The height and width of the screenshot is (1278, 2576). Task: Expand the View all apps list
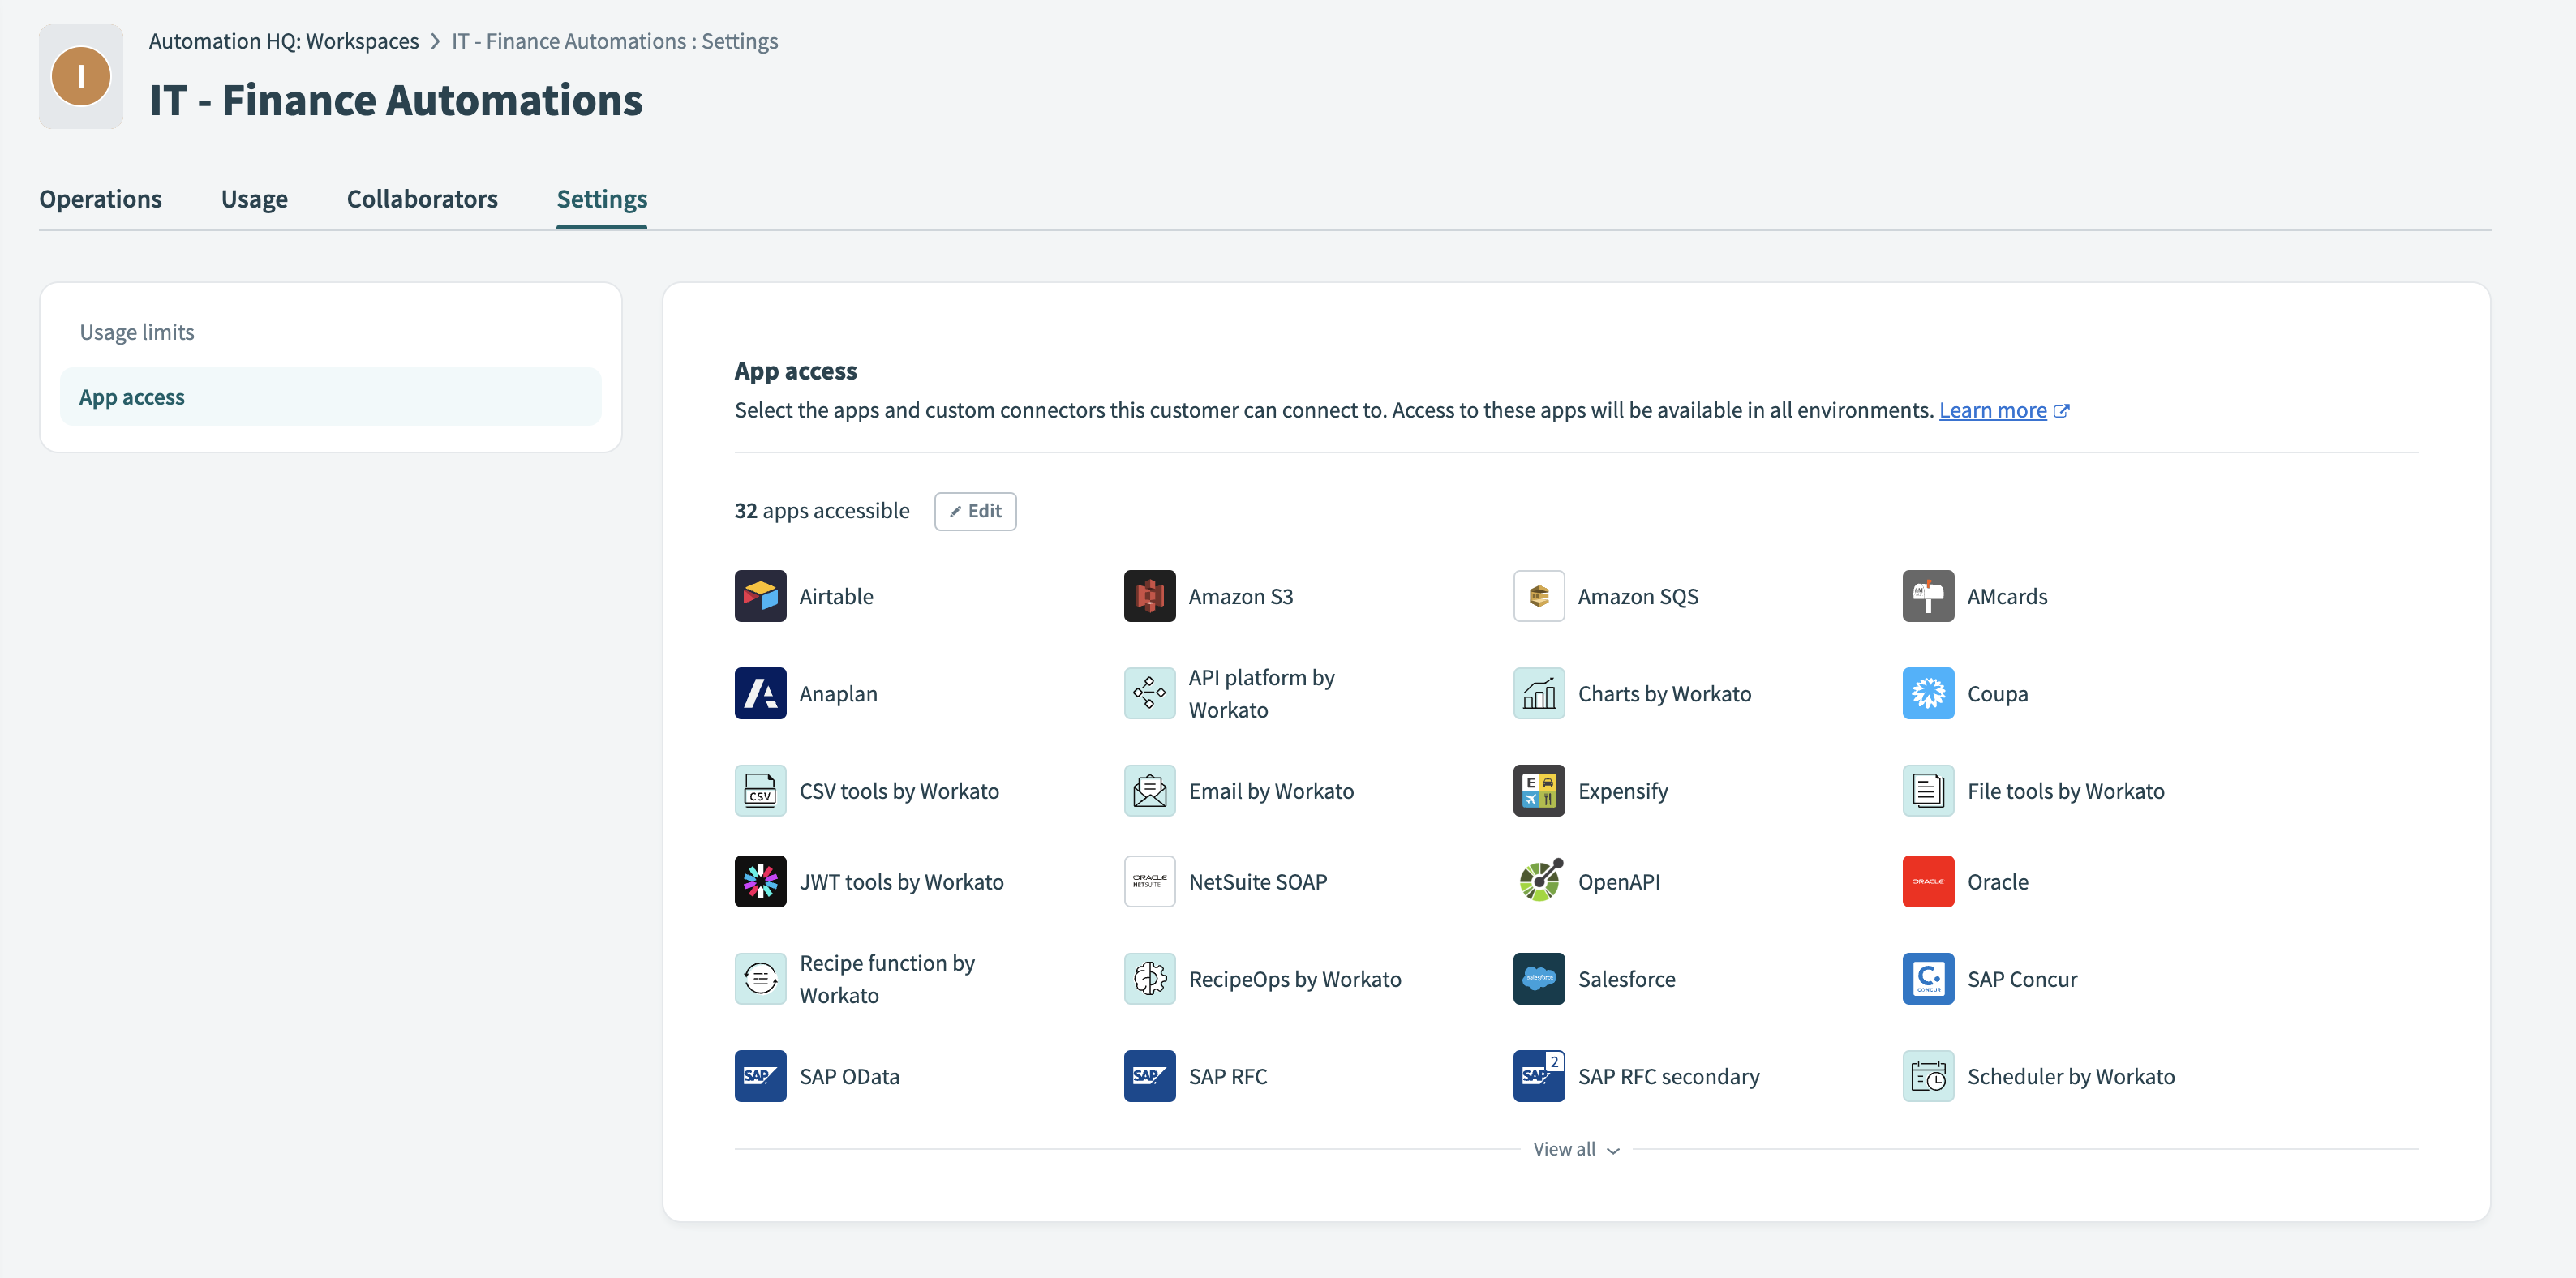(1576, 1149)
